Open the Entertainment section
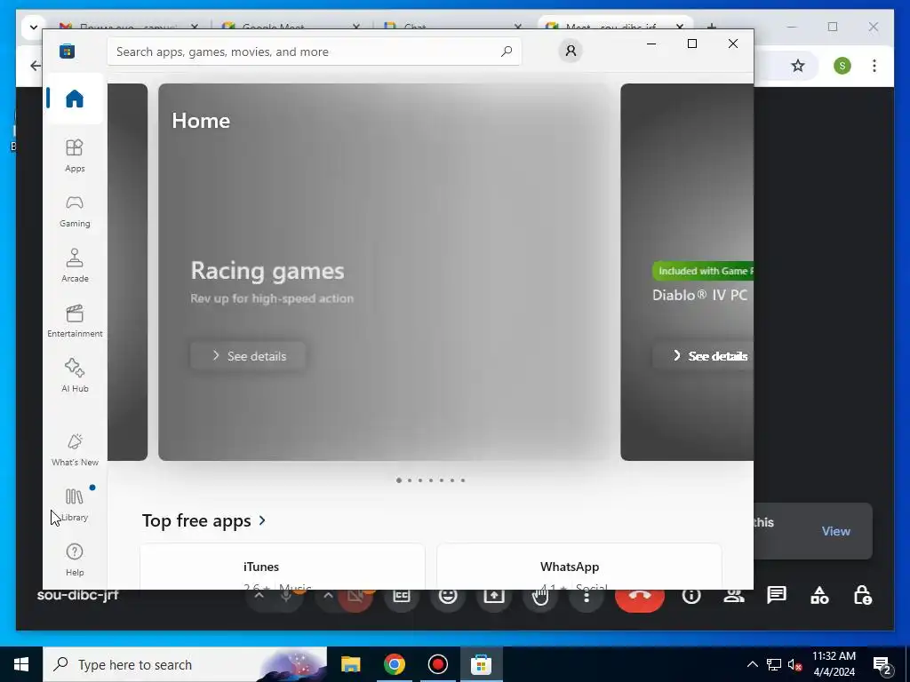910x682 pixels. [x=75, y=321]
